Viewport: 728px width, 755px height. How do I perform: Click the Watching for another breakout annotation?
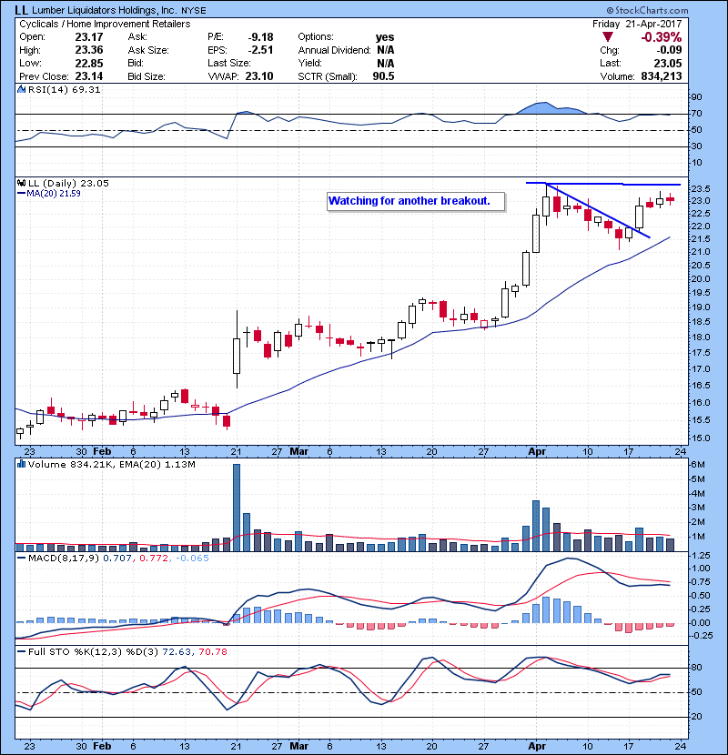tap(416, 201)
